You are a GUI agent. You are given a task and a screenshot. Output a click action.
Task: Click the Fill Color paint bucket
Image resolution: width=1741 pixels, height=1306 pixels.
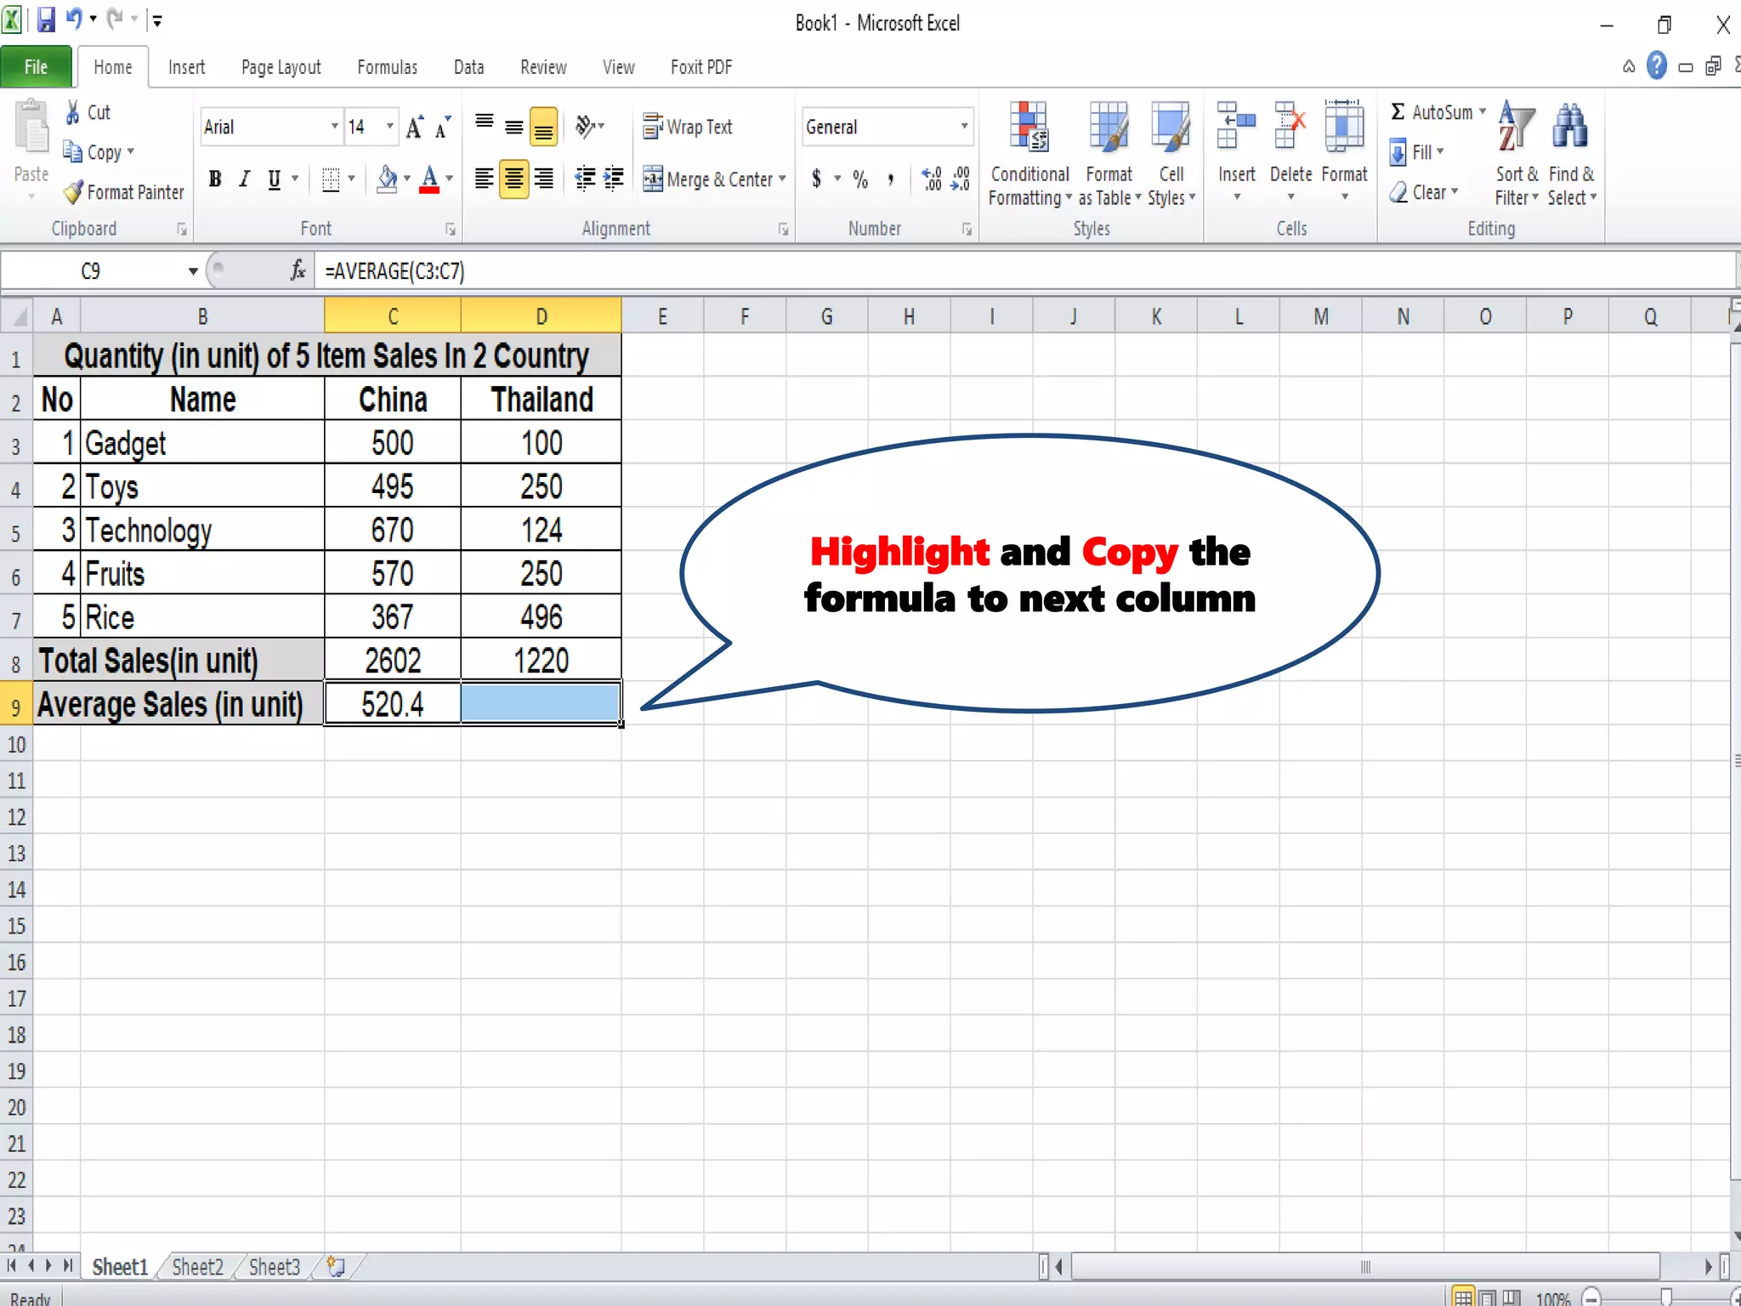[x=387, y=179]
